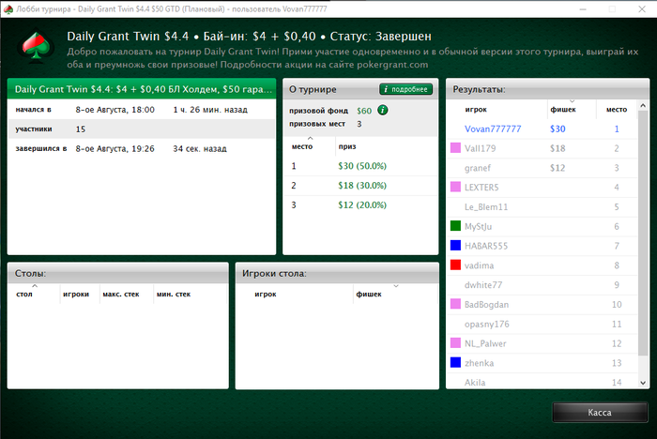Image resolution: width=657 pixels, height=439 pixels.
Task: Select player opasny176 in results
Action: pyautogui.click(x=542, y=324)
